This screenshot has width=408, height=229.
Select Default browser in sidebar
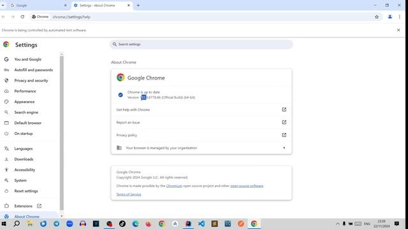click(x=28, y=123)
